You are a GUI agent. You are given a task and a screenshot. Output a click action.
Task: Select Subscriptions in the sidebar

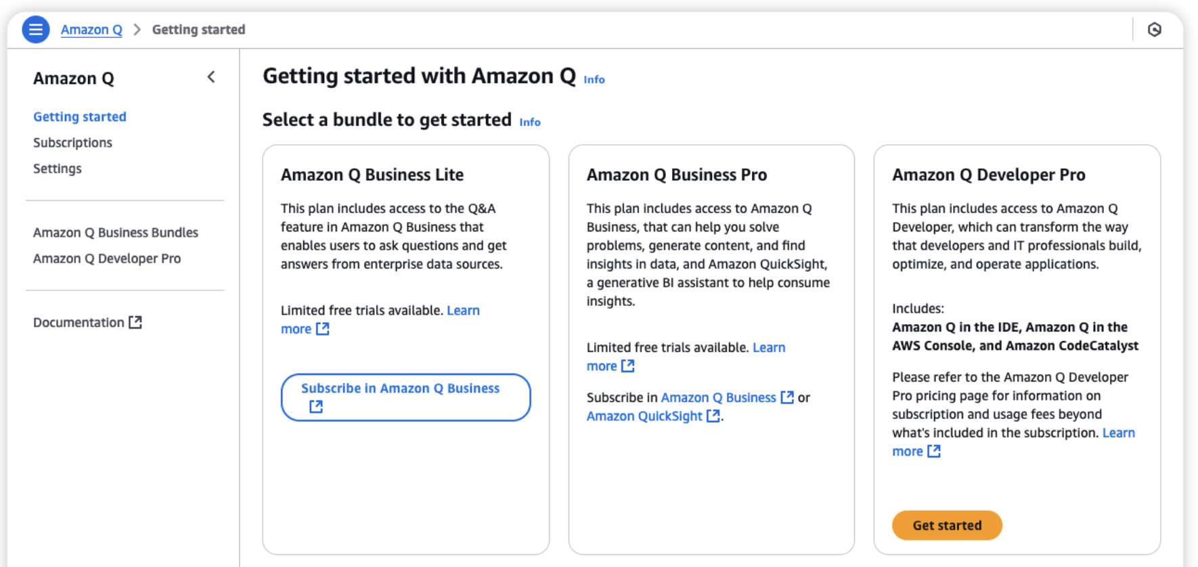(x=72, y=142)
